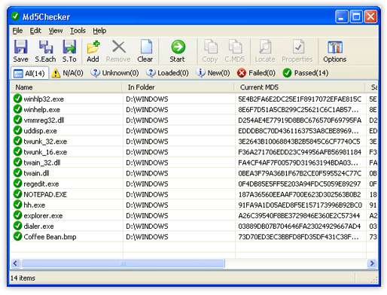Click the Remove X icon

click(x=118, y=47)
